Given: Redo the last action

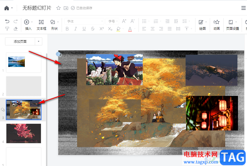Looking at the screenshot, I should (x=16, y=21).
